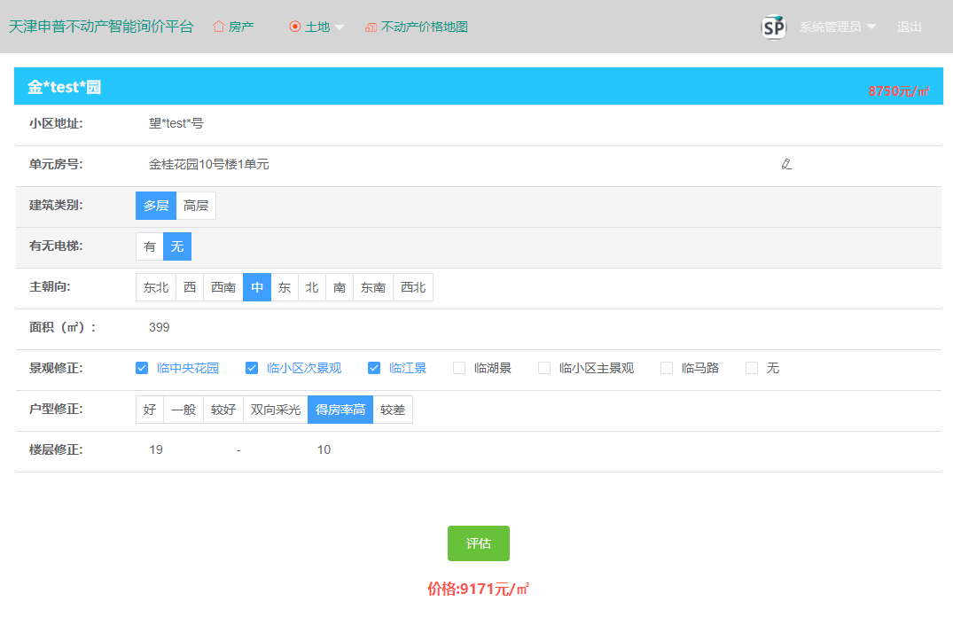Viewport: 953px width, 617px height.
Task: Enable the 临湖景 checkbox
Action: click(x=459, y=368)
